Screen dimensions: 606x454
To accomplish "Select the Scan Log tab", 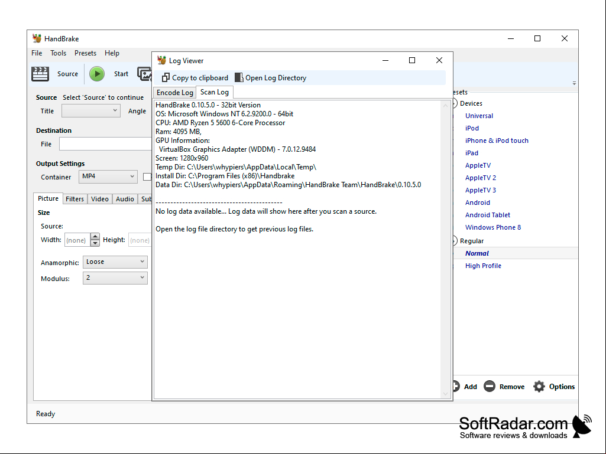I will [215, 92].
